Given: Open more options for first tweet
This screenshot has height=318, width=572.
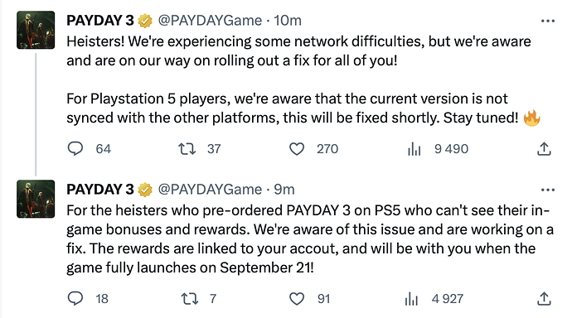Looking at the screenshot, I should [548, 21].
